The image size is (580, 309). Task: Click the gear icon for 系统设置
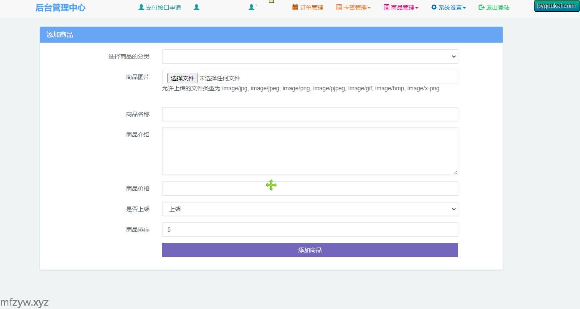coord(434,8)
